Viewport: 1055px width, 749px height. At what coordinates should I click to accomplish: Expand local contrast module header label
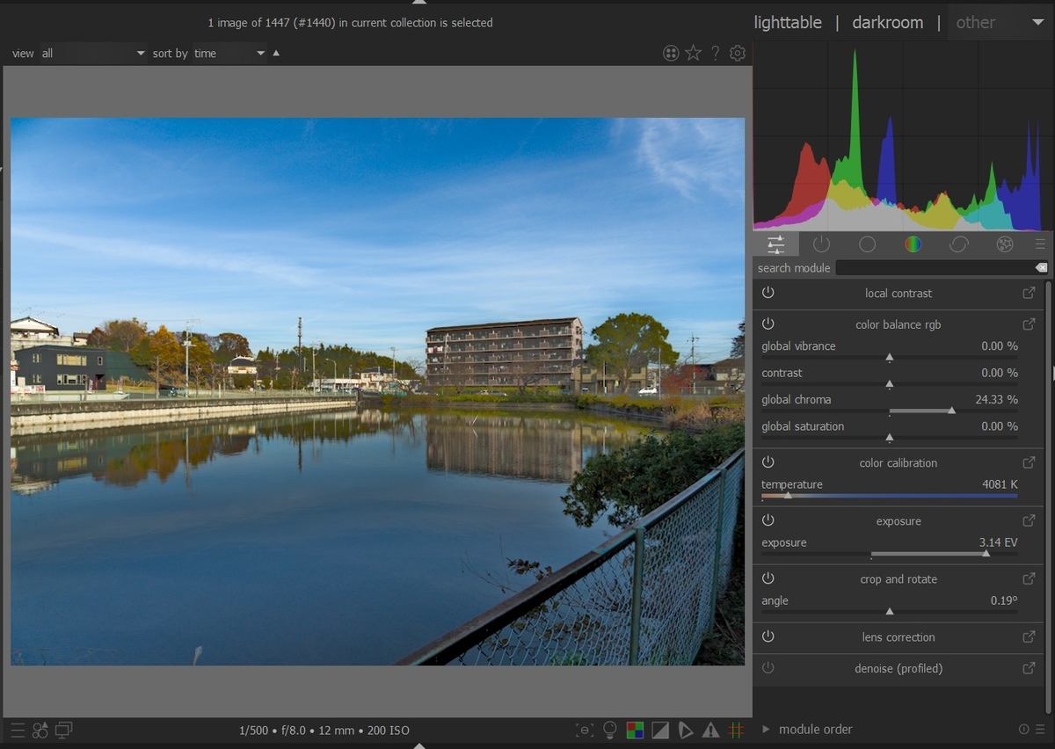click(x=899, y=294)
